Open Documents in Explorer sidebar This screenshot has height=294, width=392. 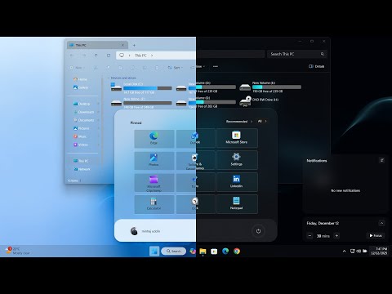tap(84, 120)
